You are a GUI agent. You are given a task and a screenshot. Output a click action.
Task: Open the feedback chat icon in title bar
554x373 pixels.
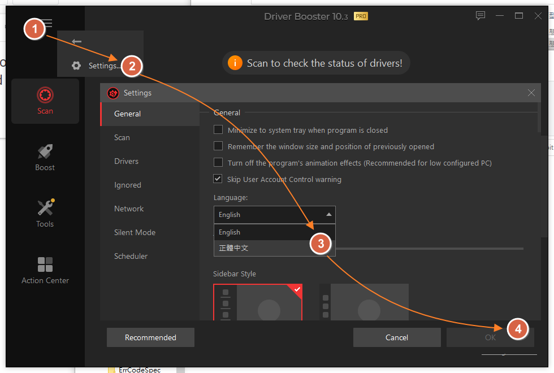pyautogui.click(x=480, y=16)
